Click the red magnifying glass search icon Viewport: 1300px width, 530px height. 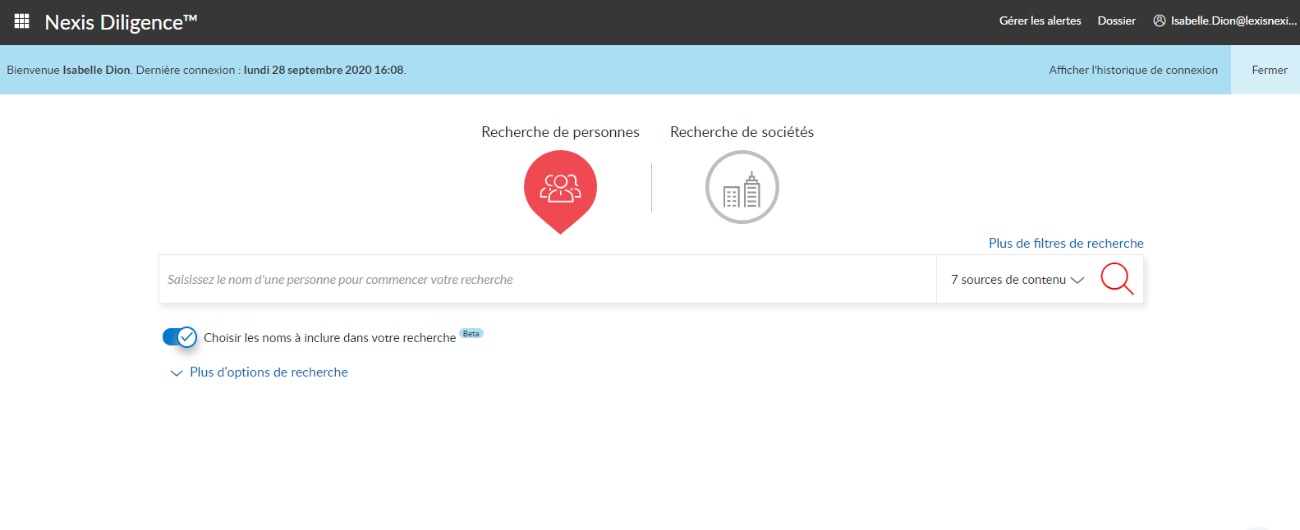point(1117,279)
